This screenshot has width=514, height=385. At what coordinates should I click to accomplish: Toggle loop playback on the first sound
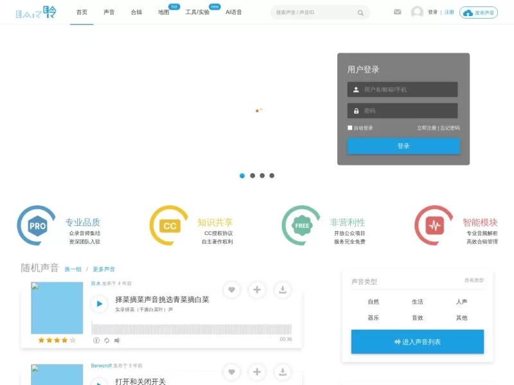tap(107, 340)
